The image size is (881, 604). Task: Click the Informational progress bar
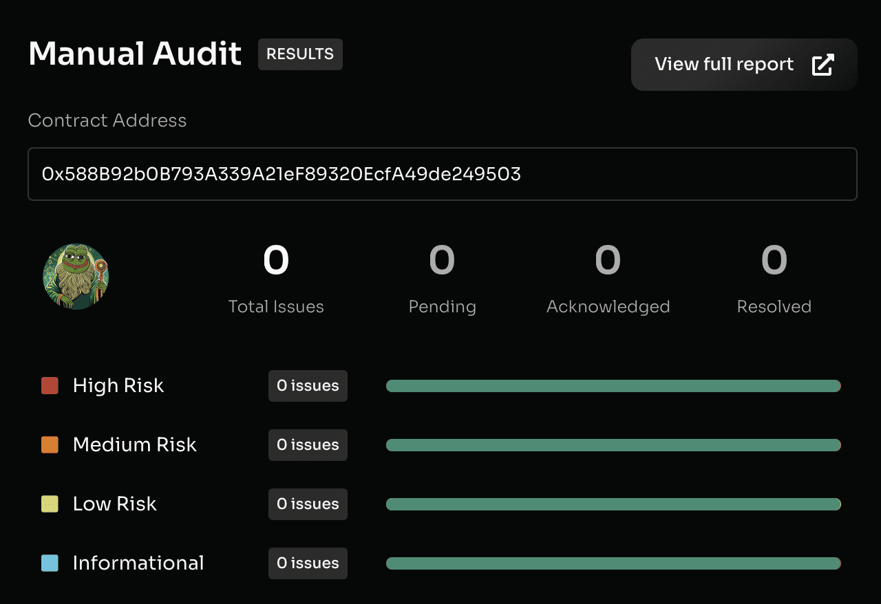[x=613, y=563]
